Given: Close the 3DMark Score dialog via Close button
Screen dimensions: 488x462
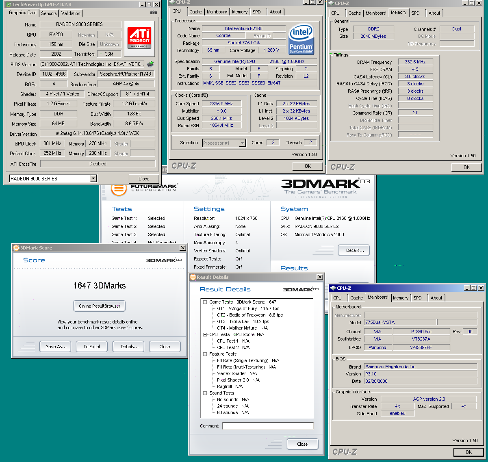Looking at the screenshot, I should [165, 347].
